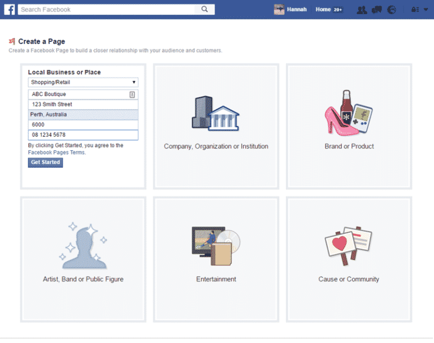Open the Shopping/Retail category dropdown
The image size is (434, 343).
(83, 83)
